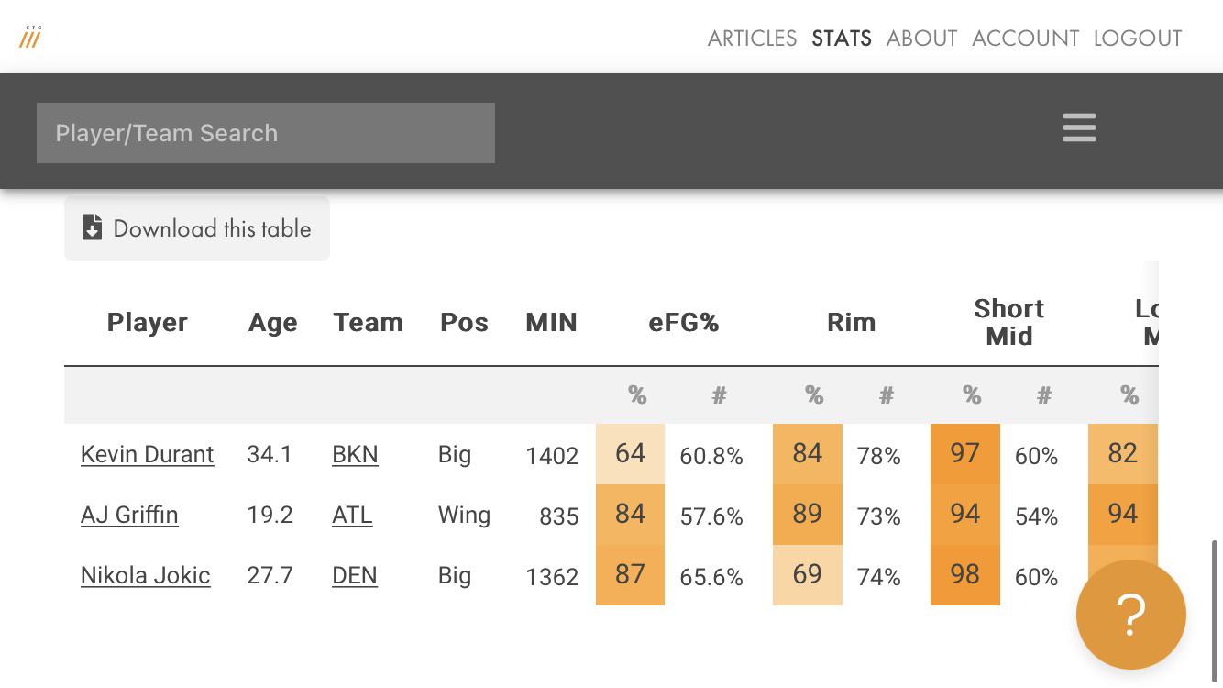Click the download file icon

92,227
